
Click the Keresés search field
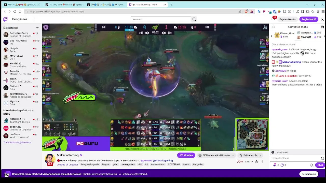tap(161, 19)
